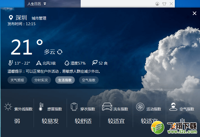Image resolution: width=200 pixels, height=137 pixels.
Task: Switch to the 空气指数 tab
Action: click(x=89, y=80)
